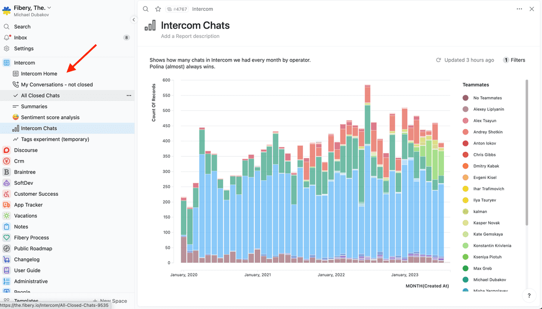Open the Filters button
The width and height of the screenshot is (542, 309).
pyautogui.click(x=514, y=60)
